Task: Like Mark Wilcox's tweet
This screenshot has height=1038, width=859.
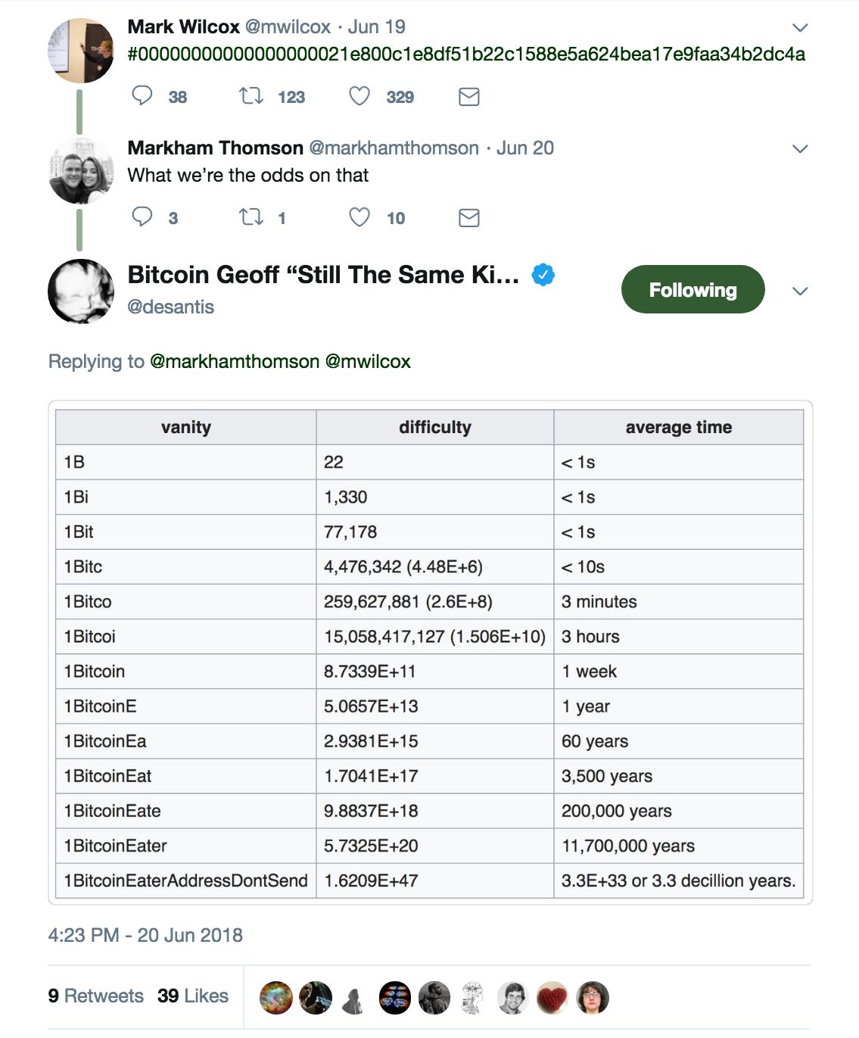Action: (x=359, y=96)
